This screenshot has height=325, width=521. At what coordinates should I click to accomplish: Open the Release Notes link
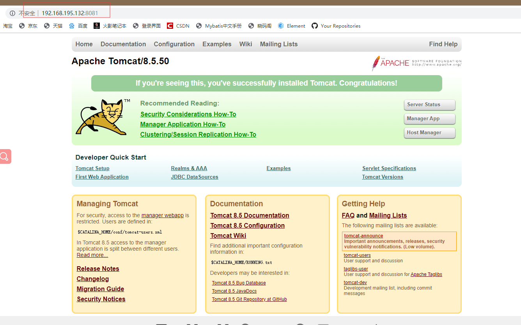click(x=98, y=269)
